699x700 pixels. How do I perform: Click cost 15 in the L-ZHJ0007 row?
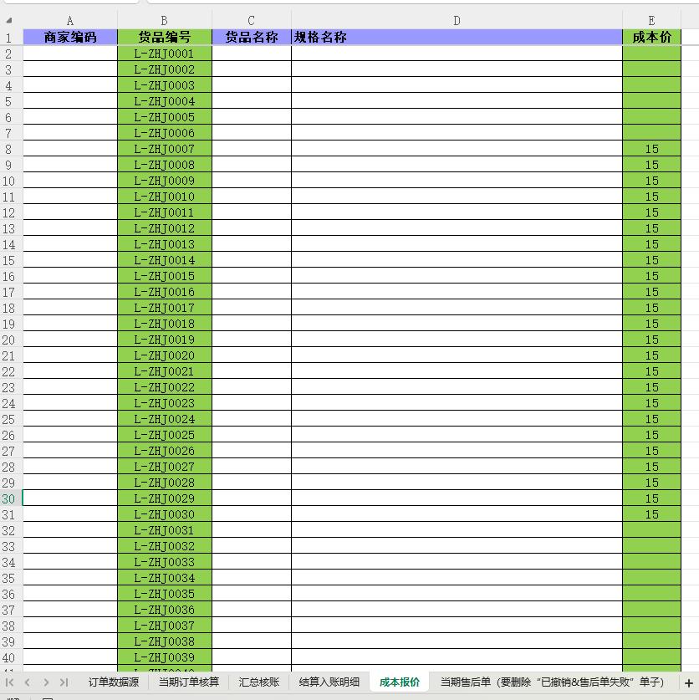tap(651, 149)
